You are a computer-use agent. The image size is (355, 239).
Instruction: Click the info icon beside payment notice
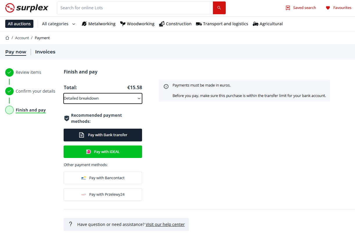tap(166, 87)
